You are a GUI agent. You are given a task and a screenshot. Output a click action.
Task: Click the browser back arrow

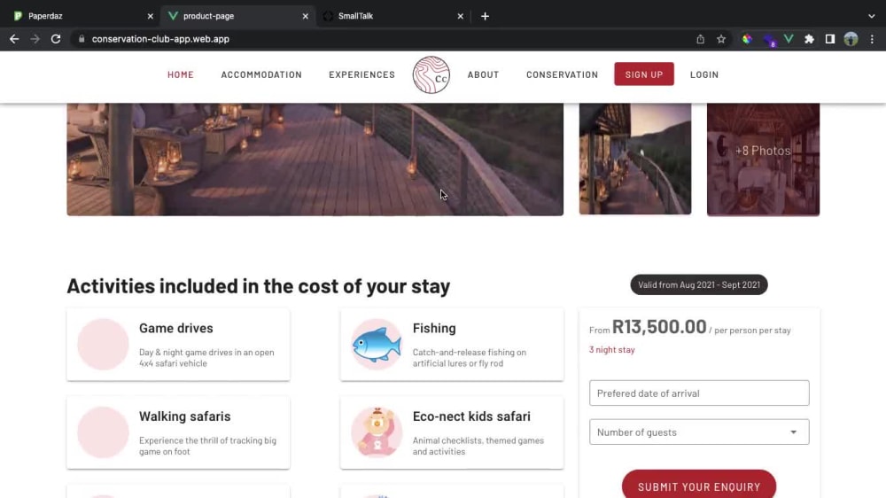point(14,39)
